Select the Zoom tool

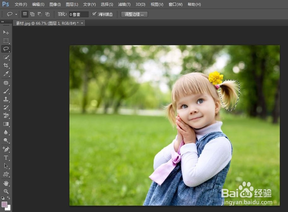pyautogui.click(x=6, y=191)
